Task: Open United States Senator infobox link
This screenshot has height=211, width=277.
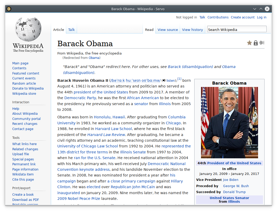Action: (229, 198)
